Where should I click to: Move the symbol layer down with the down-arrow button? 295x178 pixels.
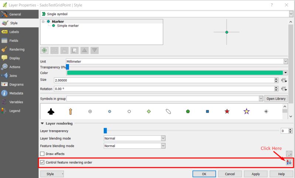[95, 50]
